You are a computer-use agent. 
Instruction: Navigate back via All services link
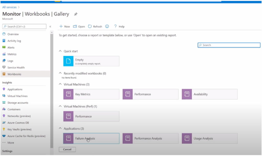coord(9,7)
